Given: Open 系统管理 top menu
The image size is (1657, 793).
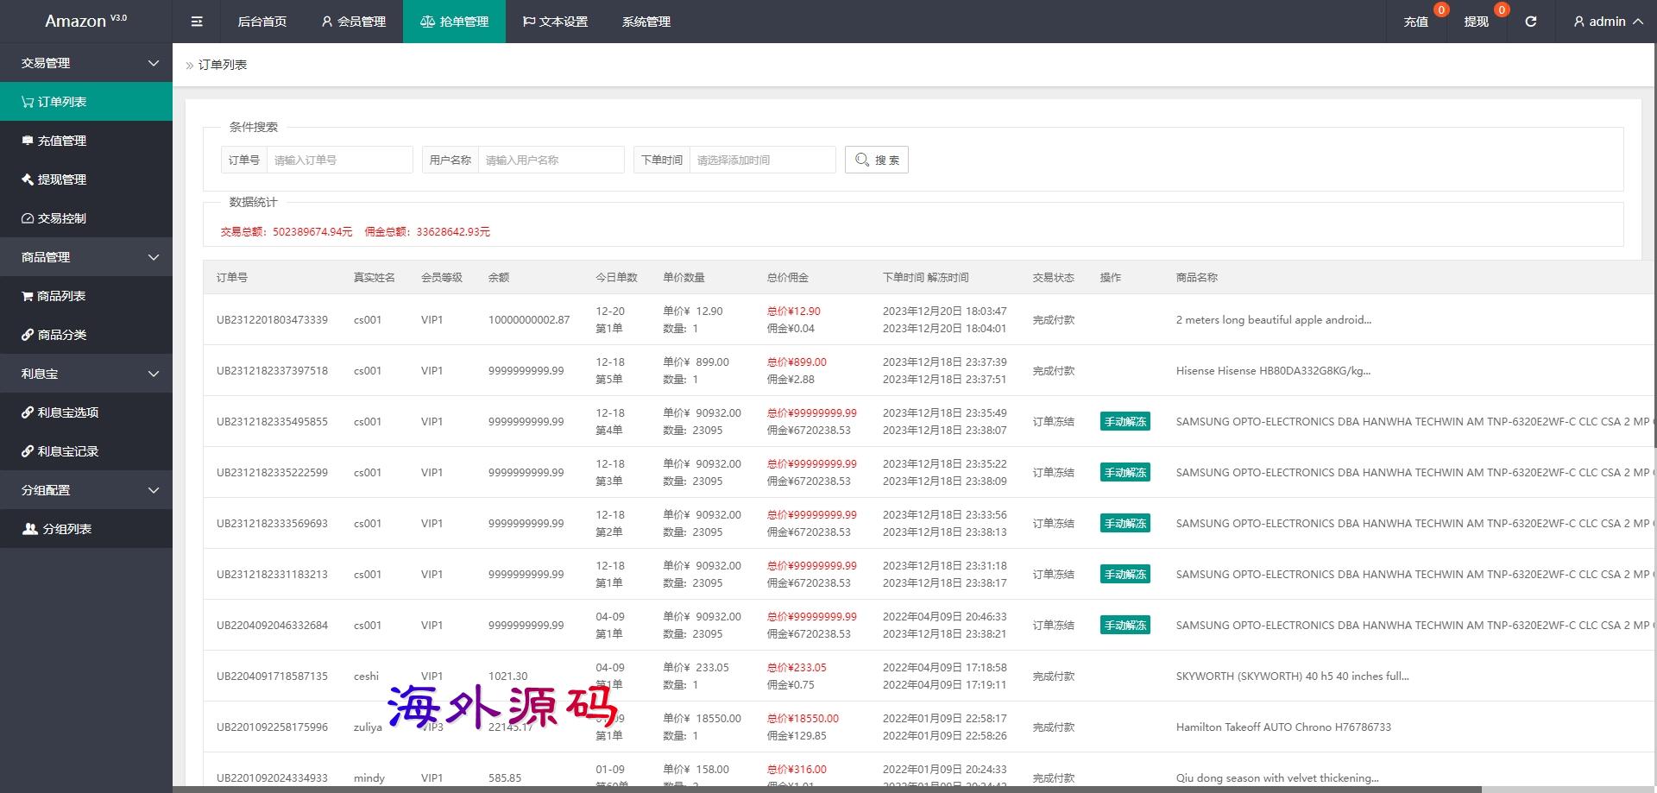Looking at the screenshot, I should 646,22.
